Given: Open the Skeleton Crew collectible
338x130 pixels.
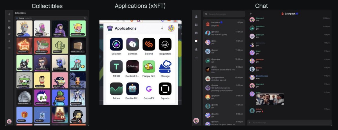Looking at the screenshot, I should (42, 98).
